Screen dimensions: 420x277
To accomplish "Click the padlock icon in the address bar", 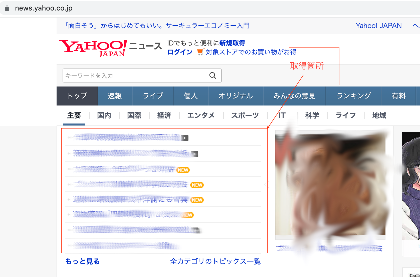I will pyautogui.click(x=7, y=8).
